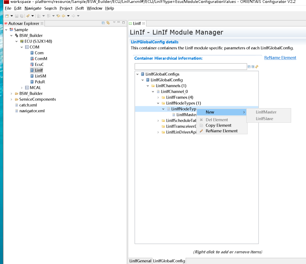Screen dimensions: 306x264
Task: Click Collapse All icon in Autosar Explorer
Action: [103, 23]
